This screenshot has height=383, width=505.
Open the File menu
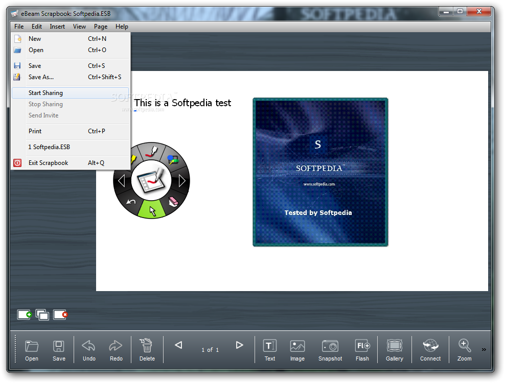pos(19,27)
